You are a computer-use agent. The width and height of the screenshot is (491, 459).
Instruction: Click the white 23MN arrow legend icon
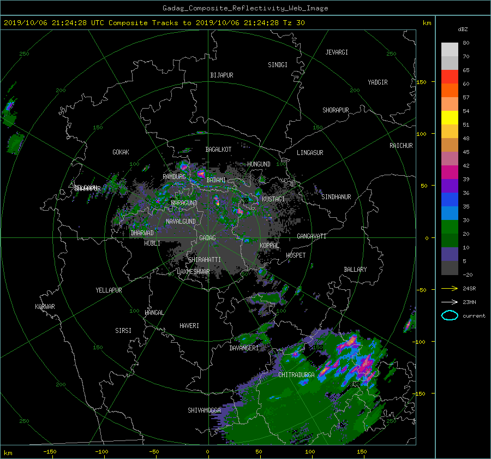click(x=450, y=302)
